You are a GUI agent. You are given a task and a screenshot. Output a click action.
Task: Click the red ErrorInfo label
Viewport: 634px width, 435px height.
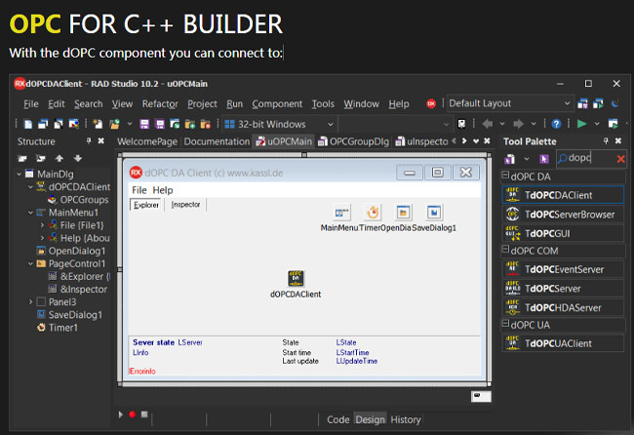[142, 372]
